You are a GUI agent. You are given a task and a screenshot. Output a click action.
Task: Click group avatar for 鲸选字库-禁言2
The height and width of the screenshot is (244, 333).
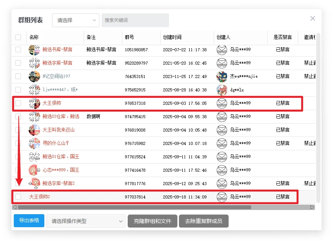34,184
